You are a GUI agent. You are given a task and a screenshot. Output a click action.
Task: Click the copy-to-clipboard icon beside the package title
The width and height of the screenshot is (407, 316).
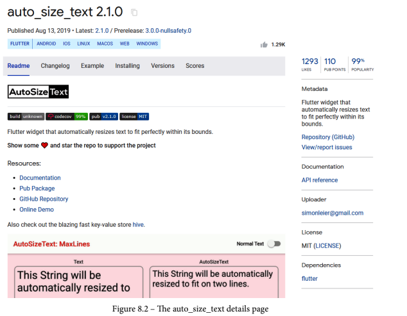[134, 12]
